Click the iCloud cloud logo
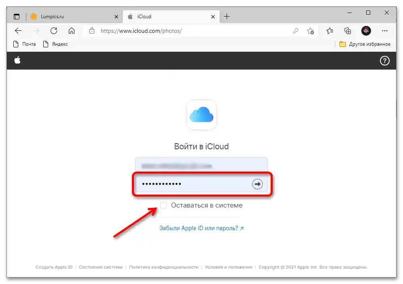The width and height of the screenshot is (403, 284). (201, 114)
